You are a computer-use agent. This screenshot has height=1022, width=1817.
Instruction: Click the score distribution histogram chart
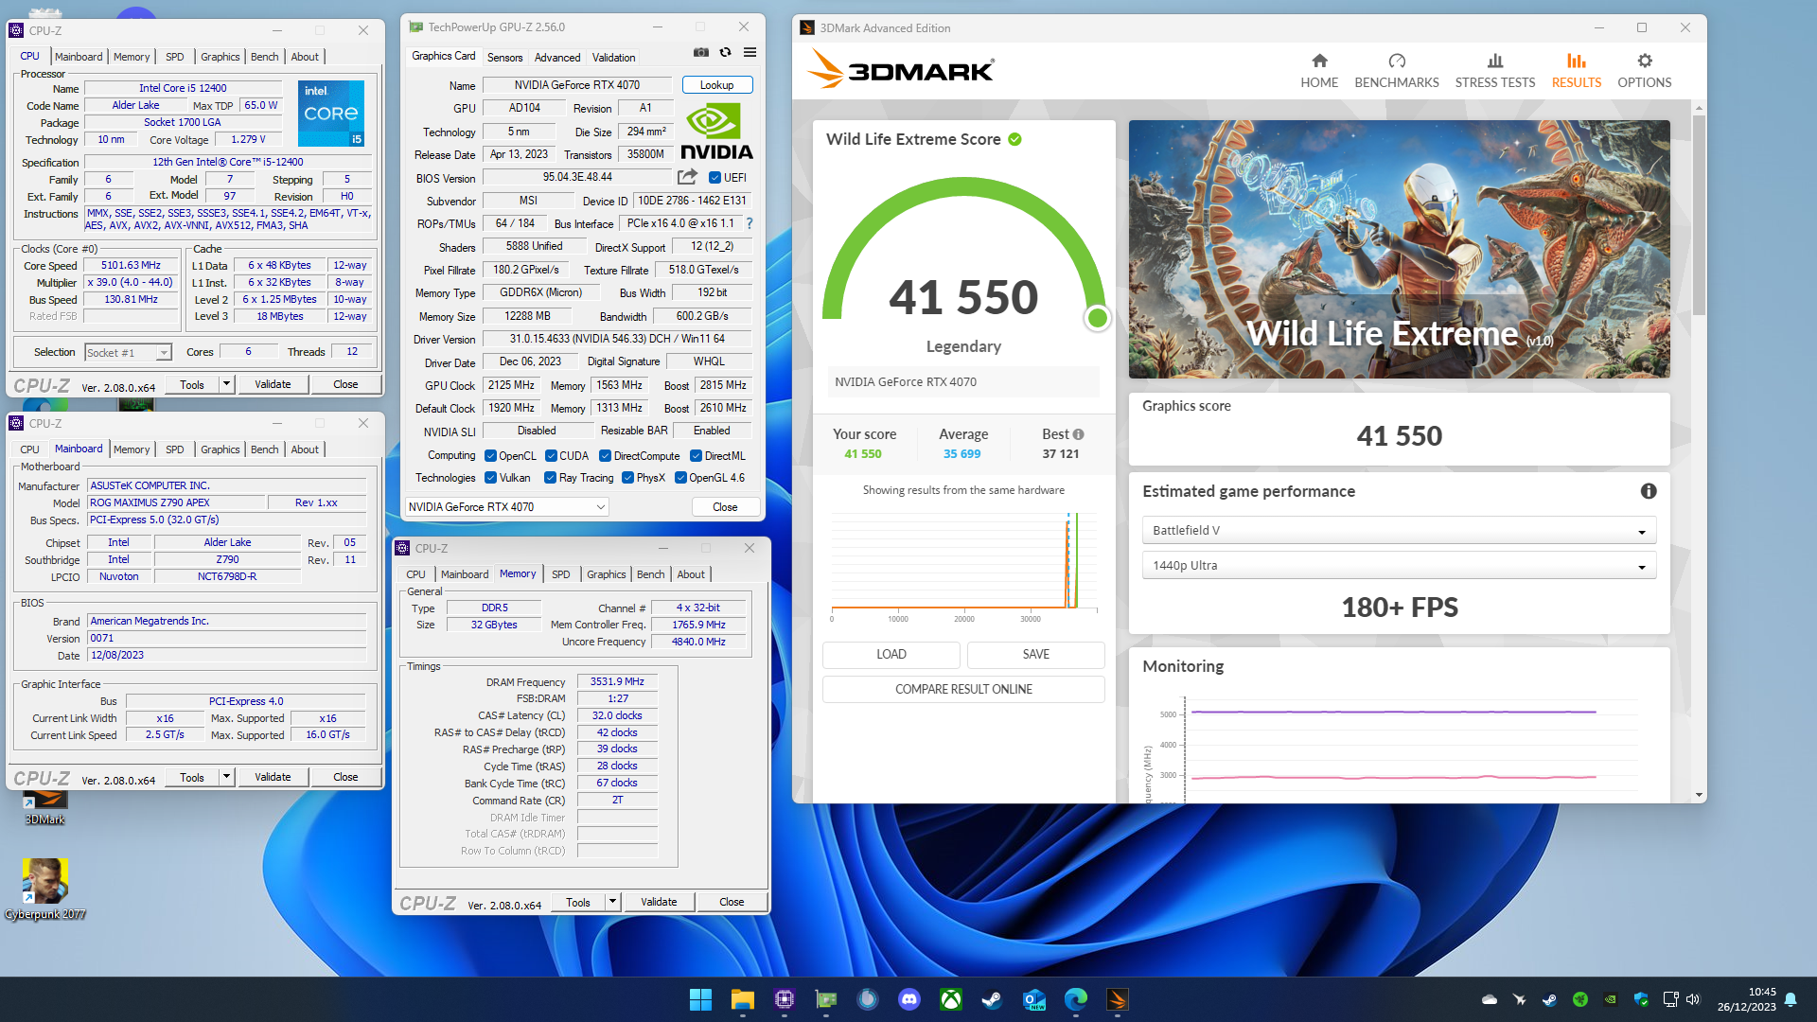pyautogui.click(x=963, y=566)
